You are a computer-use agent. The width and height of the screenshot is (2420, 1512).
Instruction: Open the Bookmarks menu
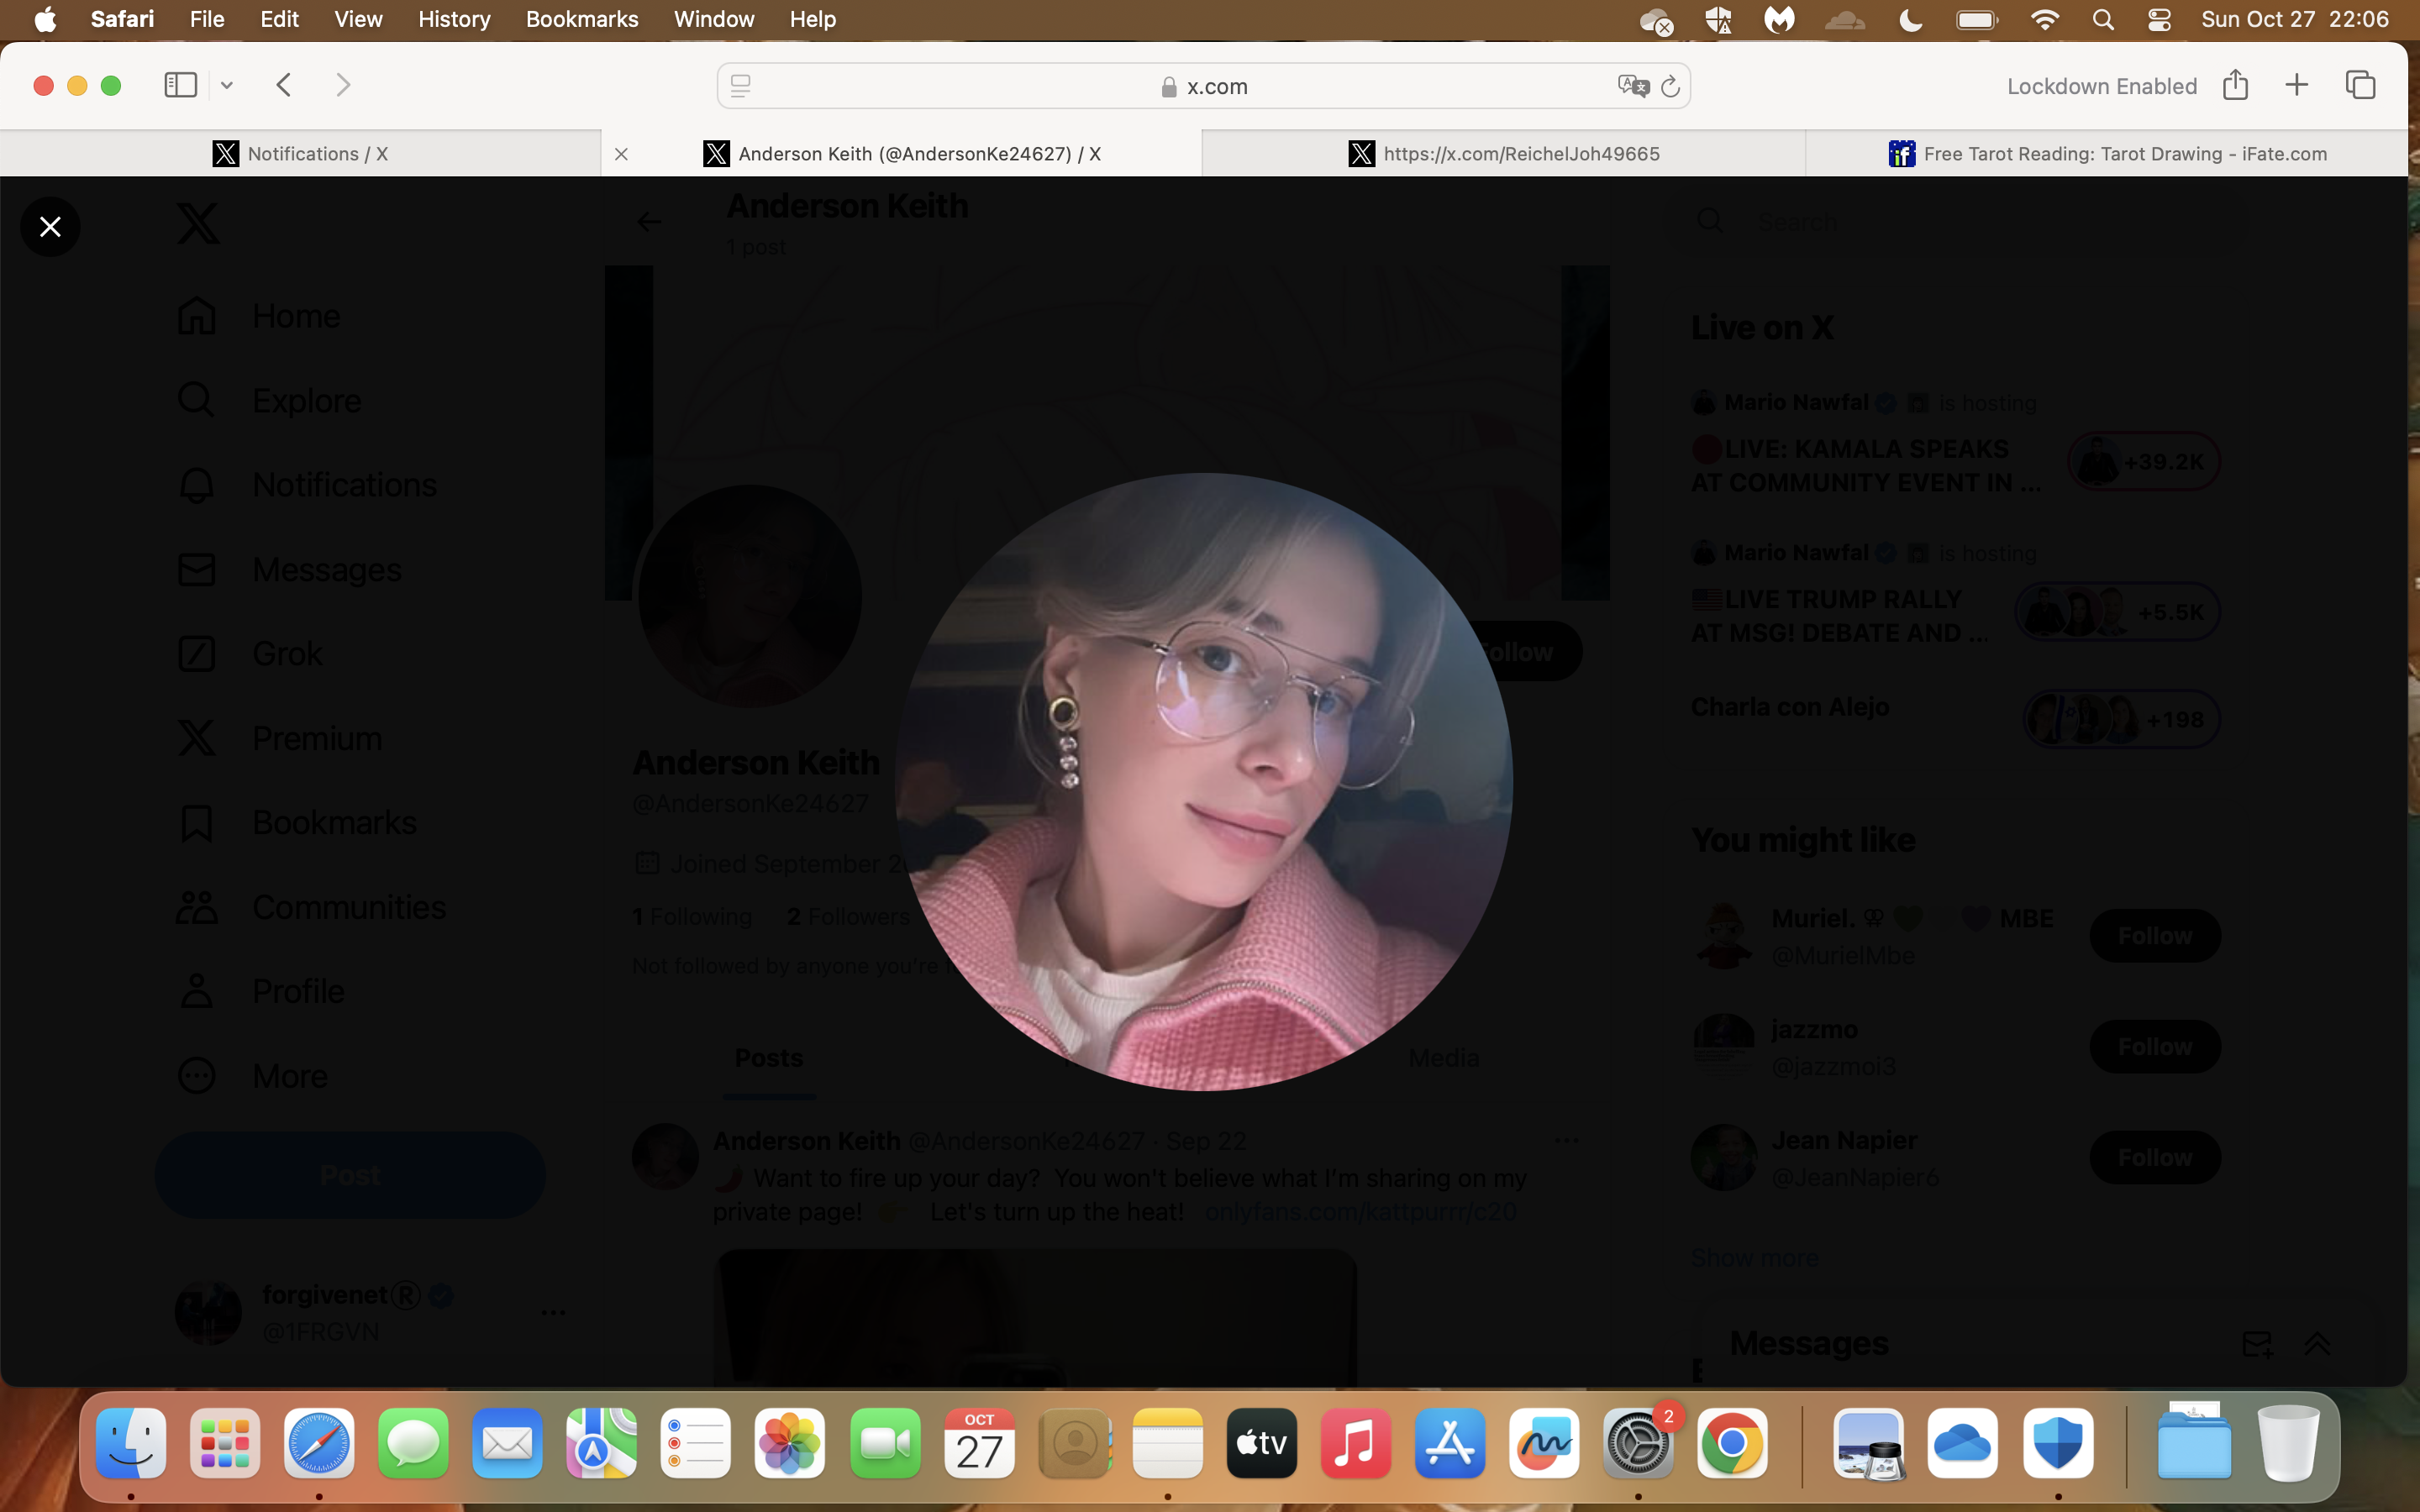click(x=582, y=19)
